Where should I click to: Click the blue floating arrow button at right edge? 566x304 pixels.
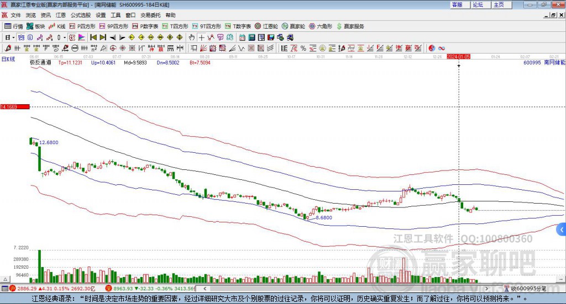pyautogui.click(x=562, y=230)
